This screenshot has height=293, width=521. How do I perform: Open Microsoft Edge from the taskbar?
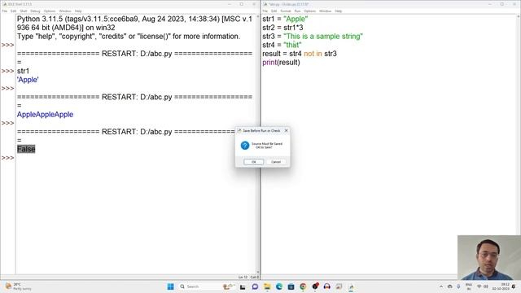(x=278, y=286)
